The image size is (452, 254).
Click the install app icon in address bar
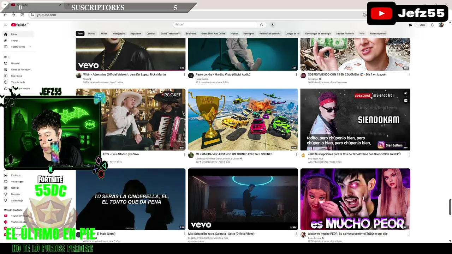click(364, 15)
